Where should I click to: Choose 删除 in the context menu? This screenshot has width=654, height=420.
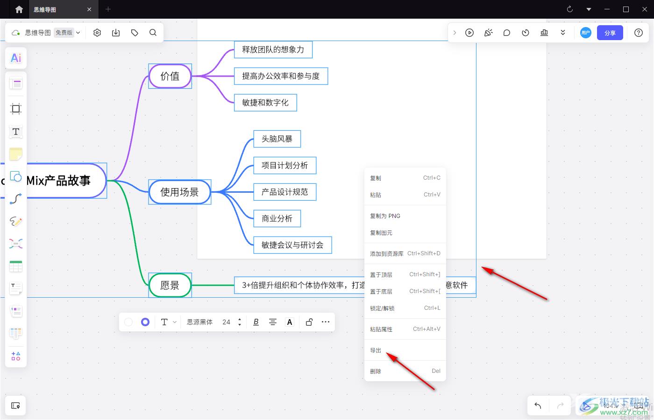405,371
